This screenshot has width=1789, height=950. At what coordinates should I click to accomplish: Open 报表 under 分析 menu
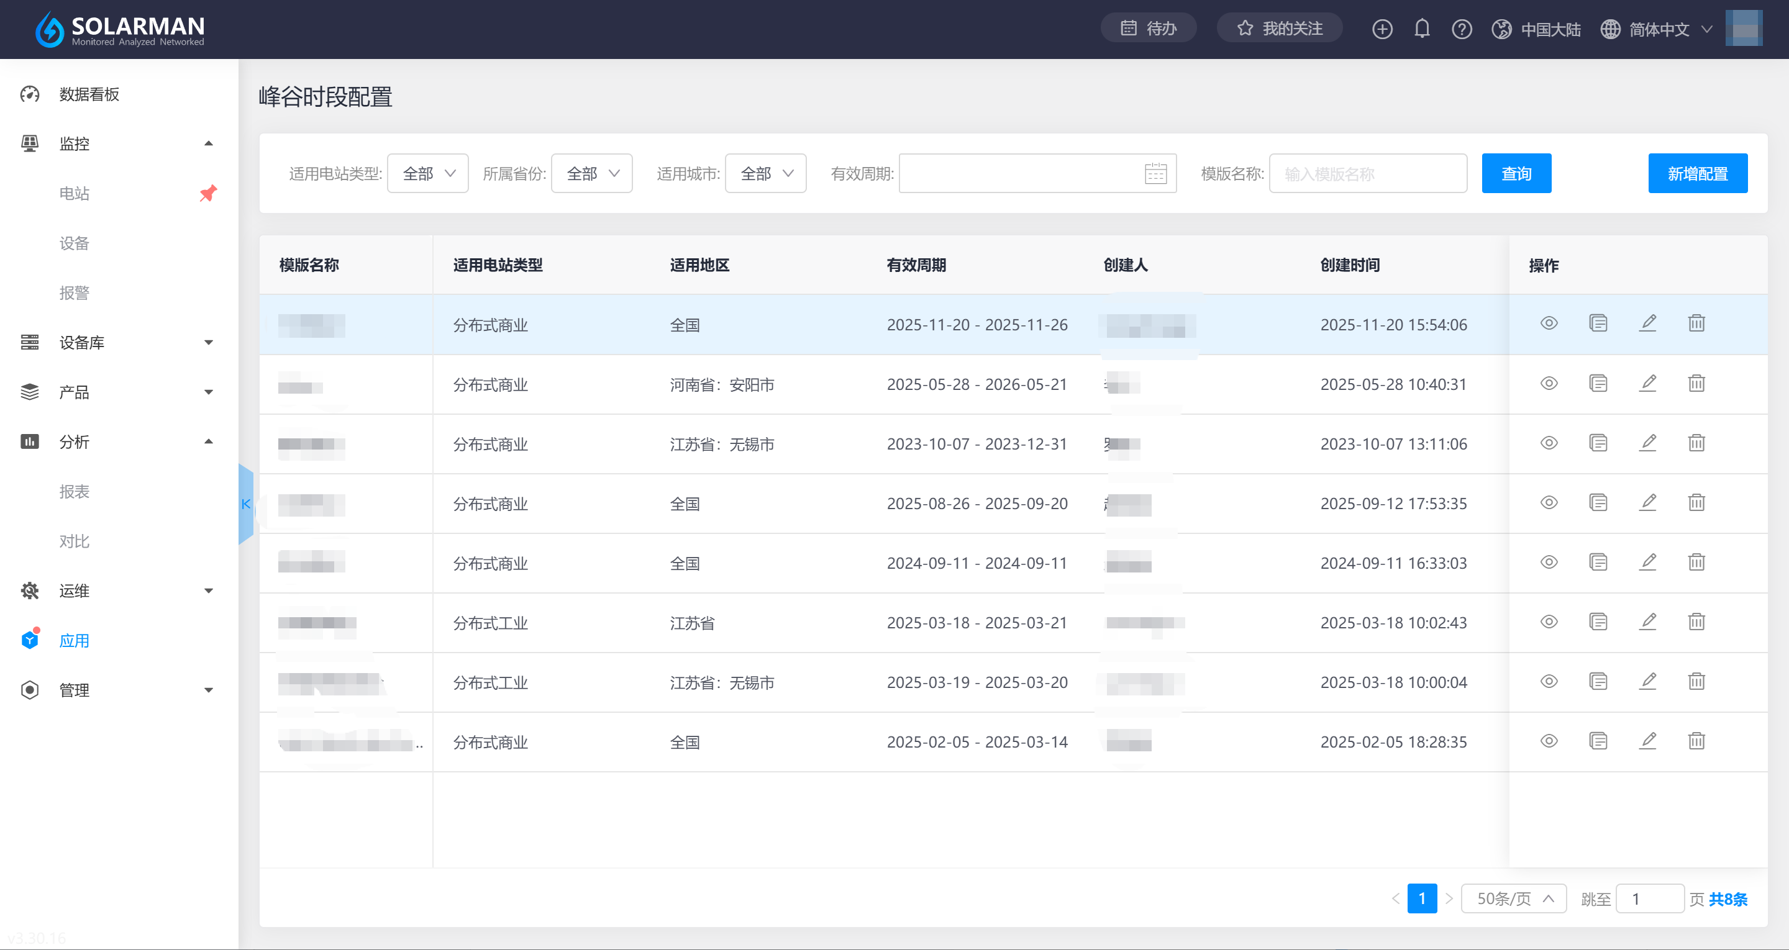75,492
